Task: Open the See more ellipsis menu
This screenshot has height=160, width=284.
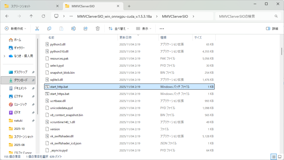Action: coord(162,29)
